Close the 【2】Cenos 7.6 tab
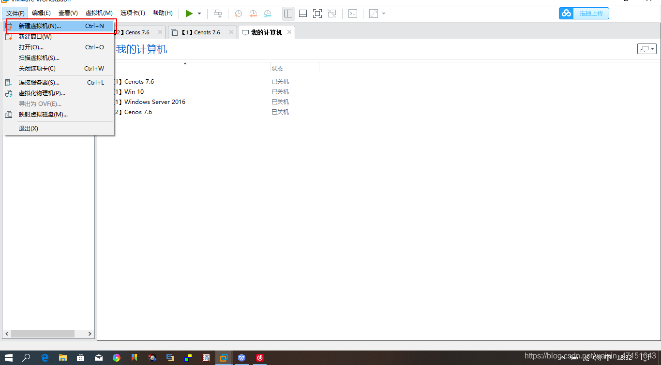Viewport: 661px width, 365px height. click(x=160, y=32)
